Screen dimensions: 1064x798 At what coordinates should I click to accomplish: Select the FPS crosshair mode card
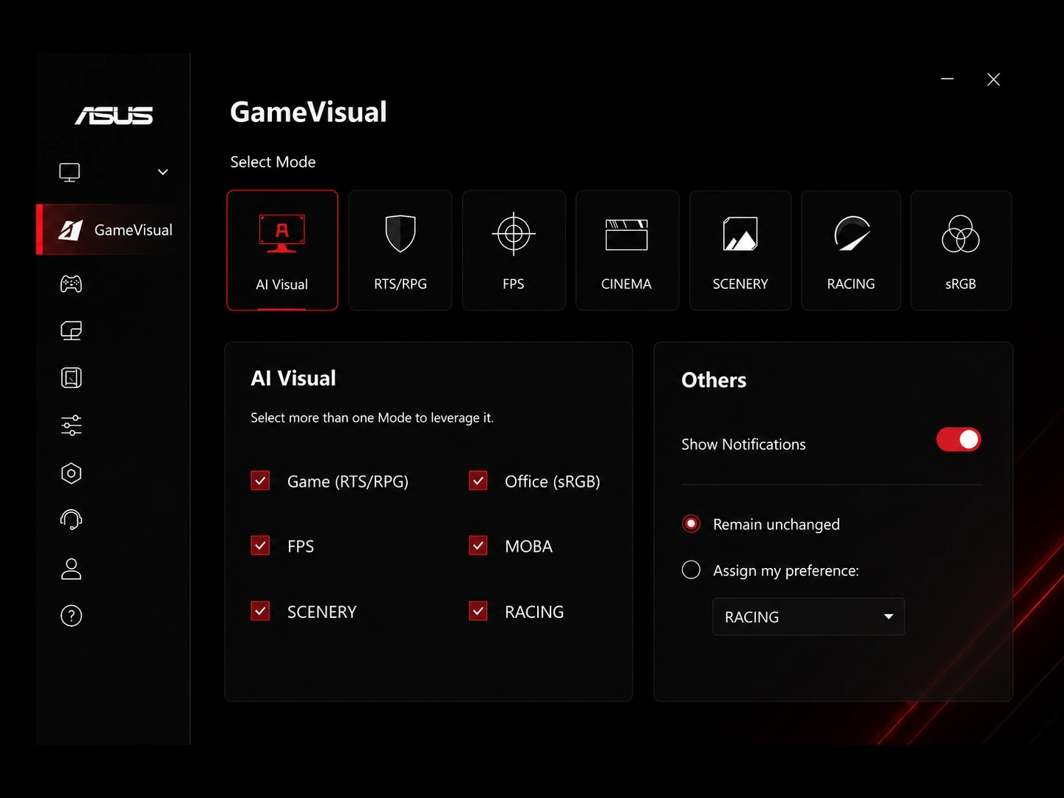point(514,251)
